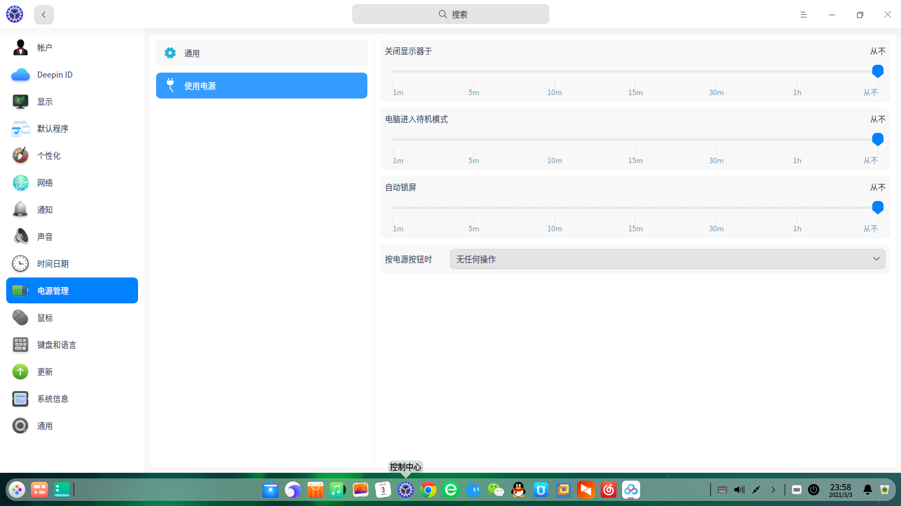The width and height of the screenshot is (901, 506).
Task: Launch the green Music app in dock
Action: 338,490
